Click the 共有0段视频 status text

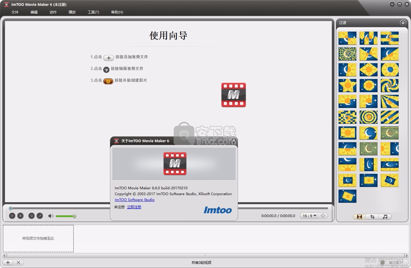pyautogui.click(x=201, y=263)
